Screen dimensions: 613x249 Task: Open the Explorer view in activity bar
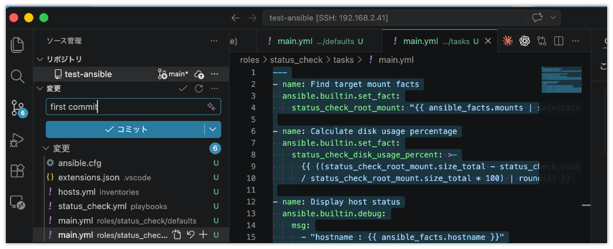point(17,45)
